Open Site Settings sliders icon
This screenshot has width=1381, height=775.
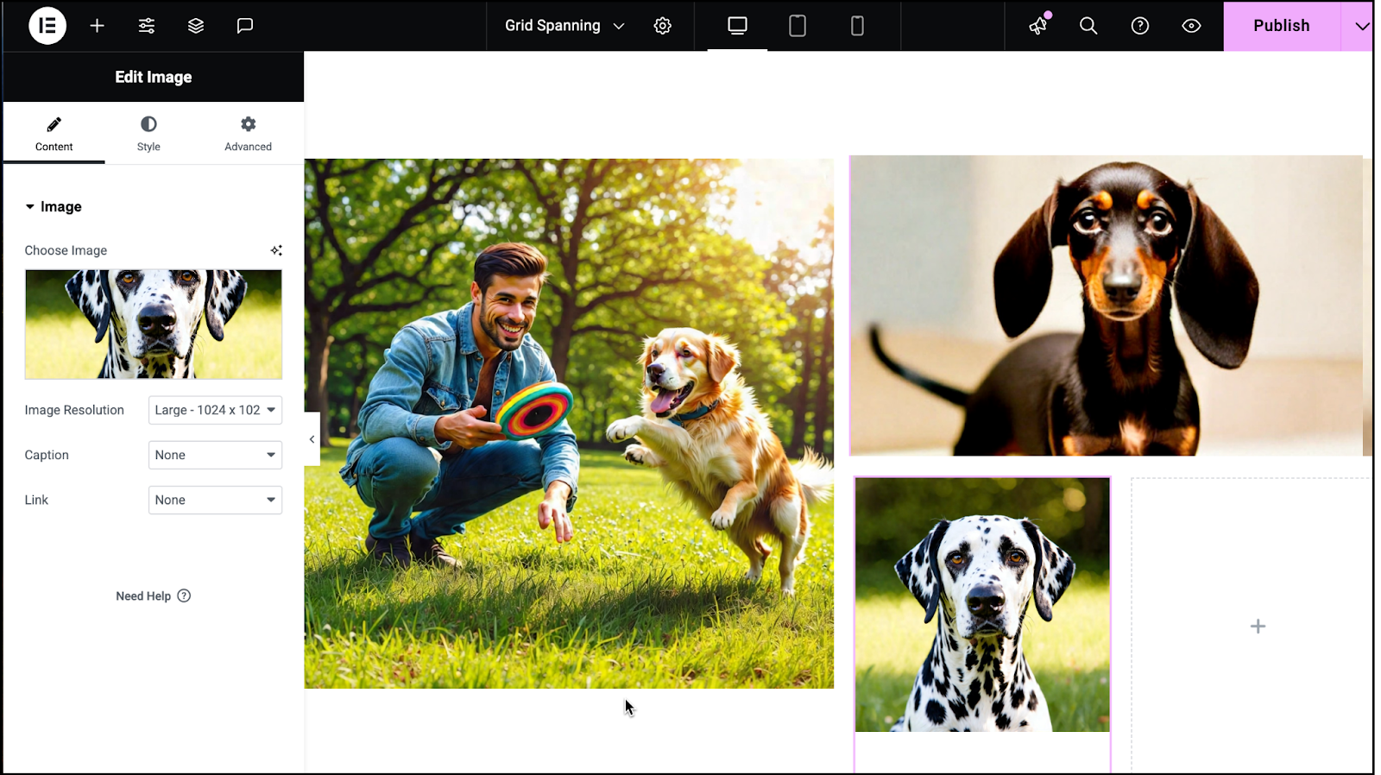[147, 26]
